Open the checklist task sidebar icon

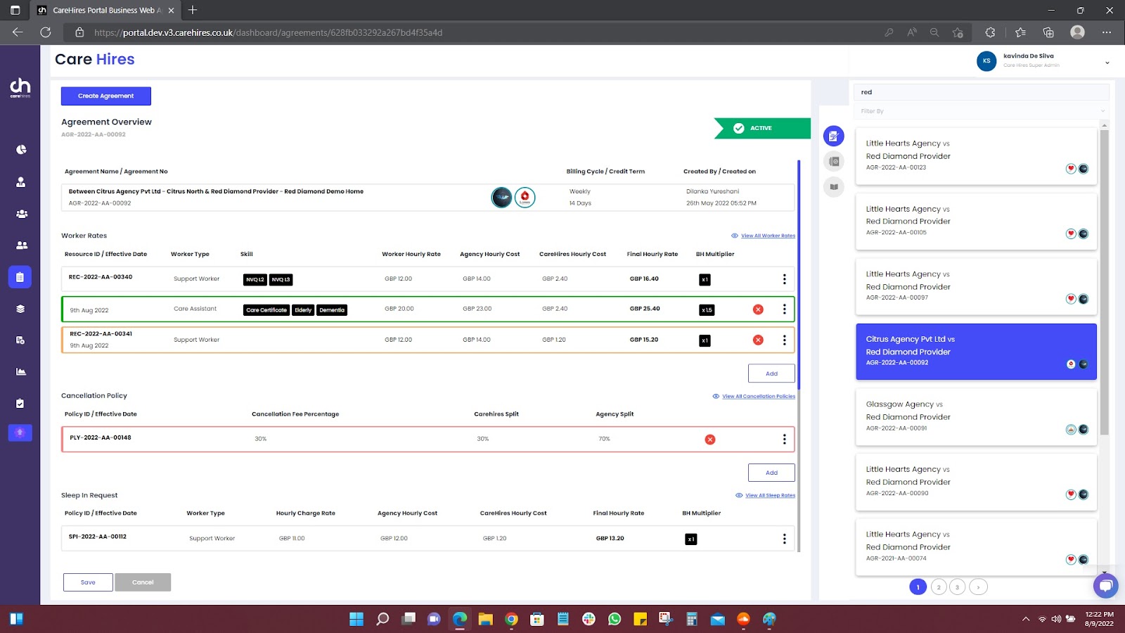tap(21, 403)
